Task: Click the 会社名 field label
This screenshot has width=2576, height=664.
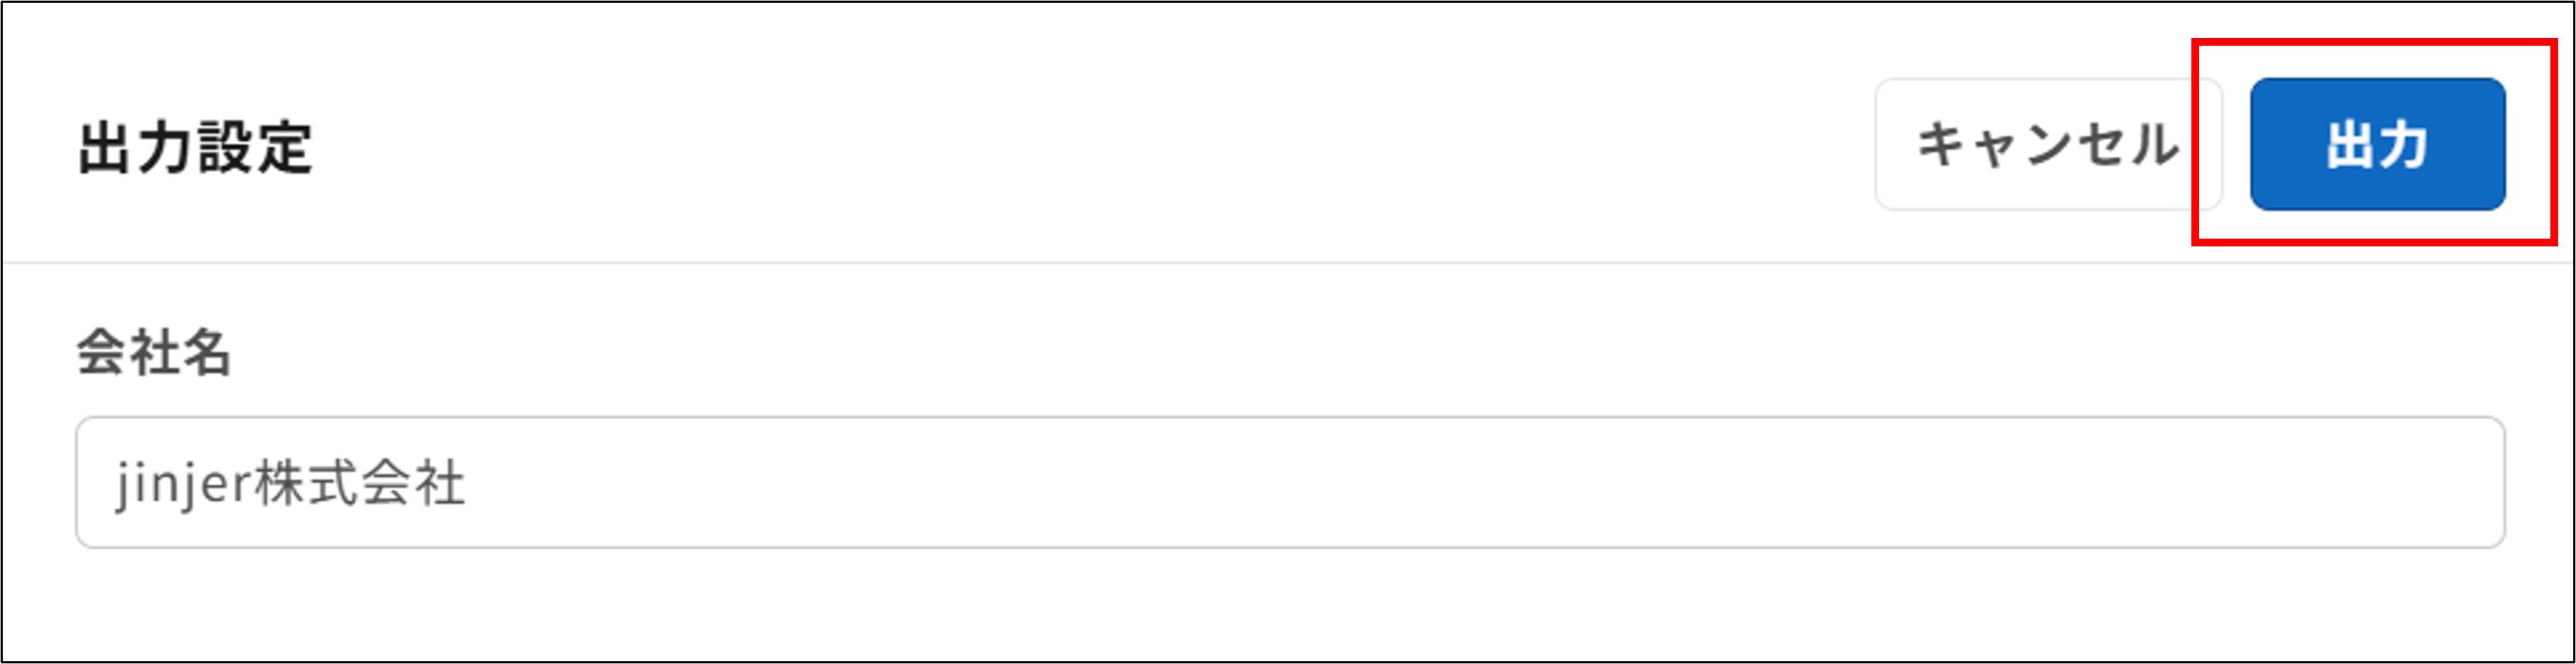Action: (x=154, y=353)
